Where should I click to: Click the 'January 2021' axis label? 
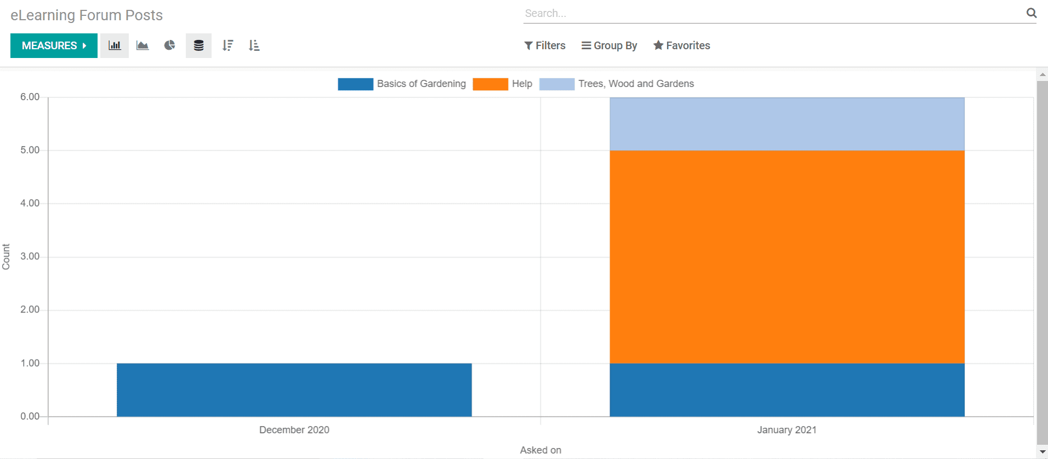pos(787,430)
